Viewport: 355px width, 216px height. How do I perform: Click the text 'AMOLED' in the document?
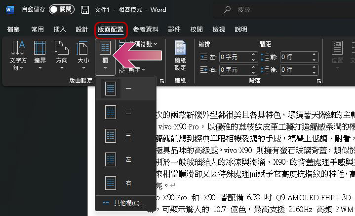pyautogui.click(x=303, y=198)
